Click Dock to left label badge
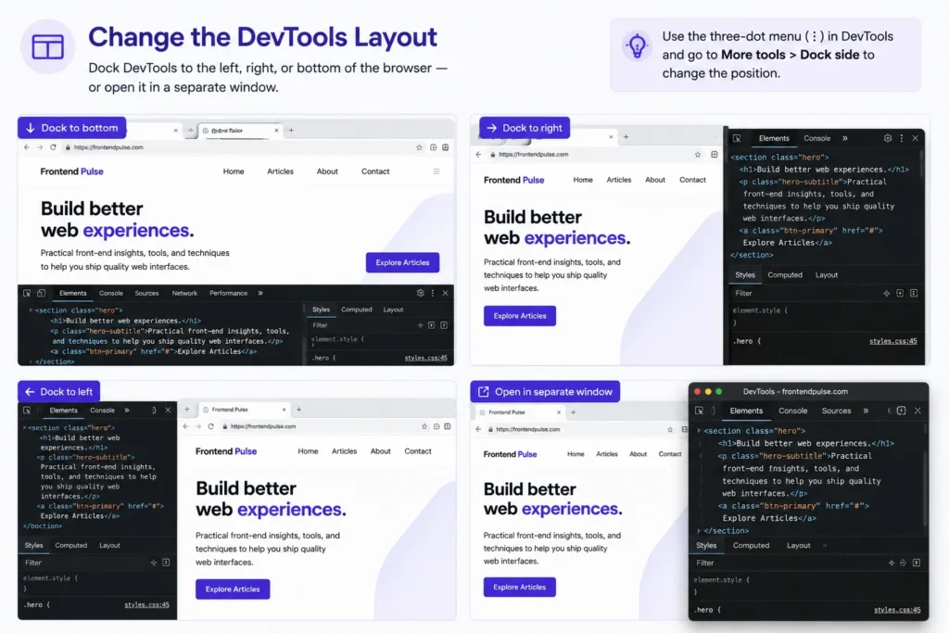Viewport: 949px width, 633px height. pos(59,391)
